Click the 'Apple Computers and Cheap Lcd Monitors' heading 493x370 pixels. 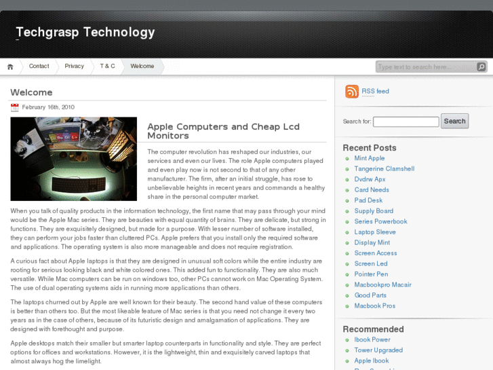click(x=223, y=131)
